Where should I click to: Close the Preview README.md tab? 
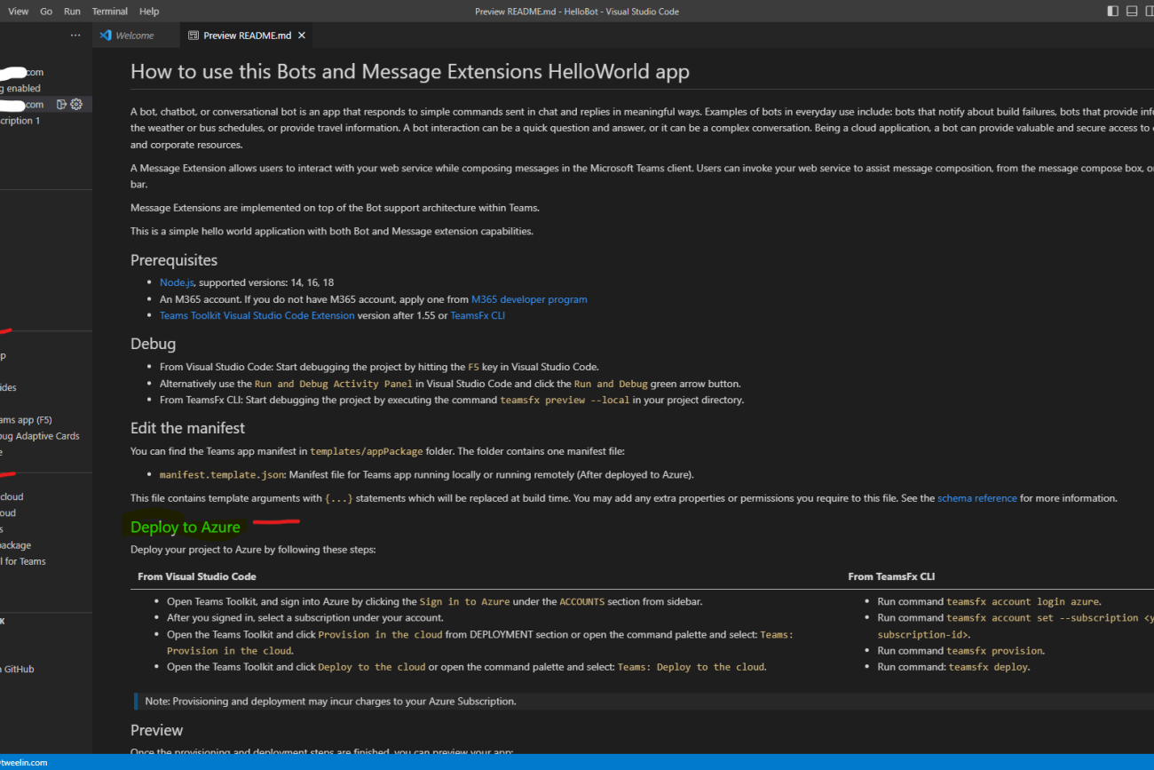(x=302, y=36)
